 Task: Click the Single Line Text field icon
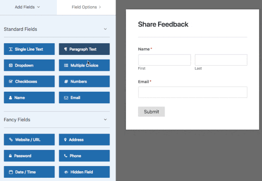[x=11, y=49]
